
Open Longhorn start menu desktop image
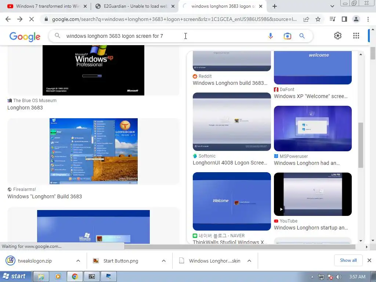click(94, 151)
